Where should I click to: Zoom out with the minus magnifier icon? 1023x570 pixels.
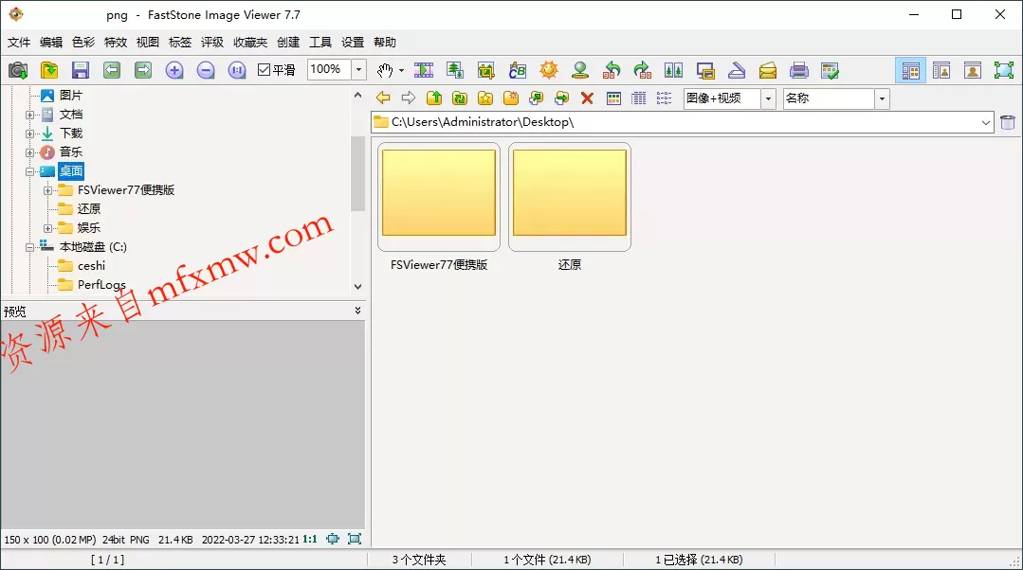click(x=206, y=70)
